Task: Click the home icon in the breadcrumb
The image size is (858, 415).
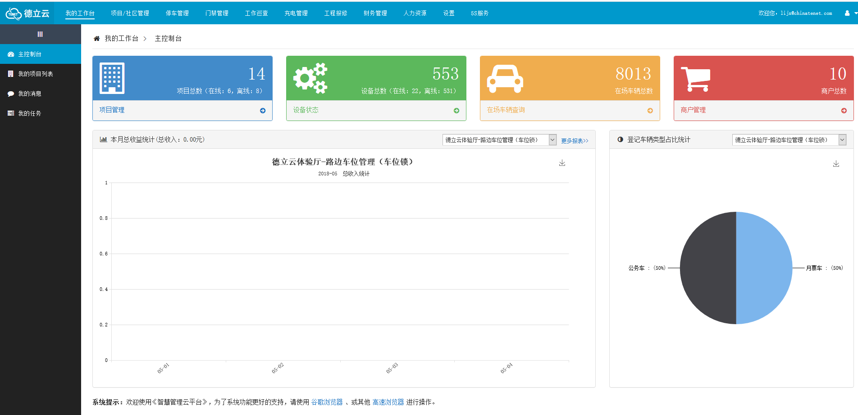Action: [x=96, y=38]
